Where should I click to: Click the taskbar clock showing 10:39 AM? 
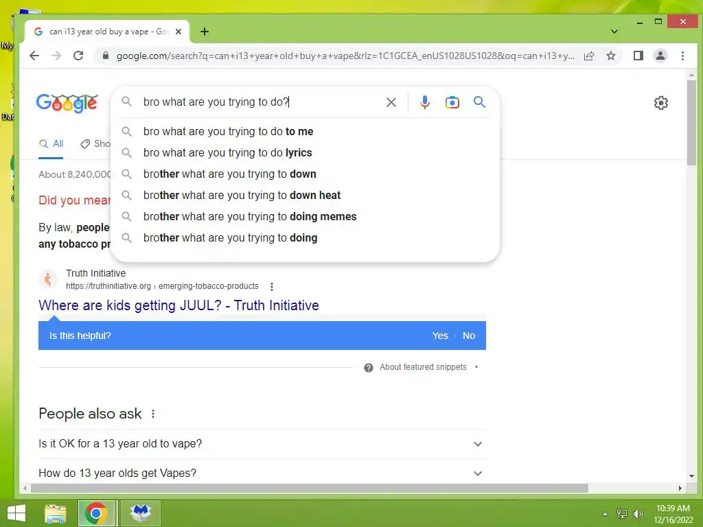pyautogui.click(x=673, y=513)
